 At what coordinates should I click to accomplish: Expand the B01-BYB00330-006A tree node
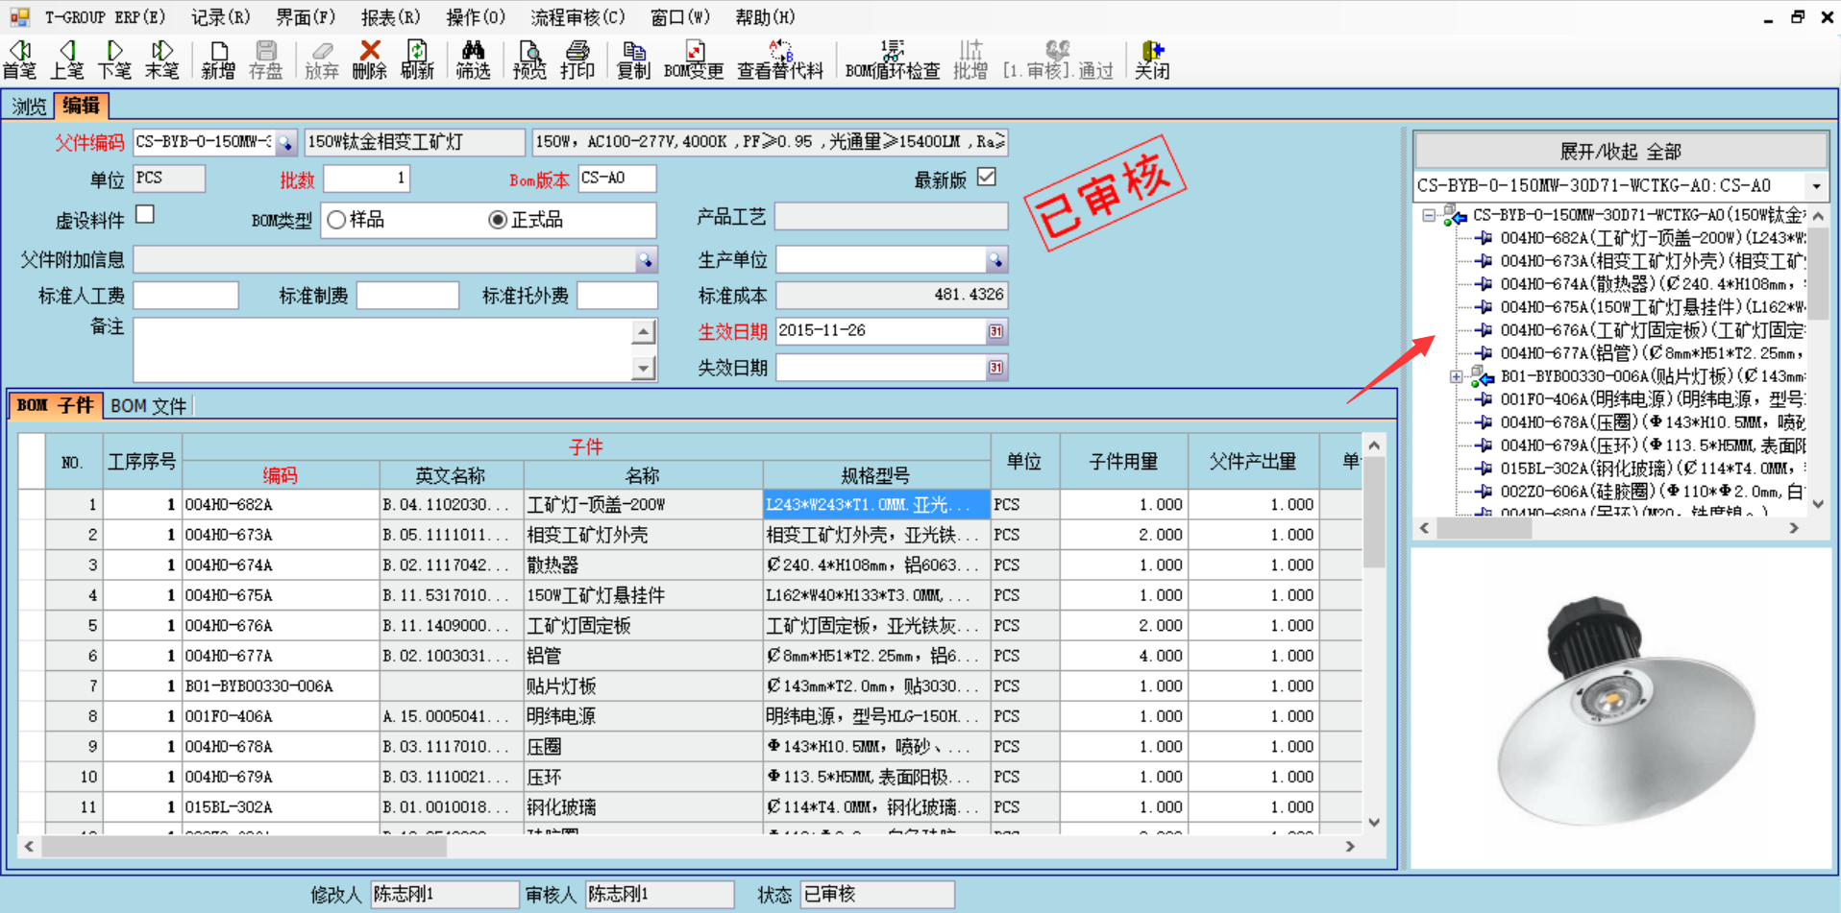click(x=1455, y=375)
